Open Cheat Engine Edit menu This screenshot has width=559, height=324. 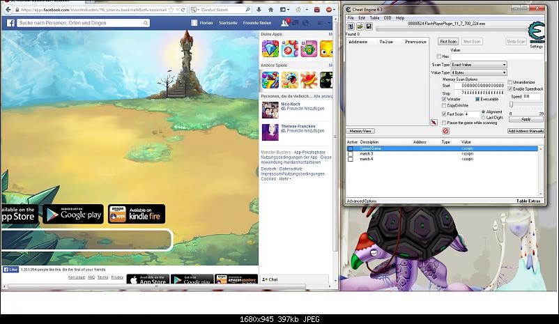pos(362,18)
